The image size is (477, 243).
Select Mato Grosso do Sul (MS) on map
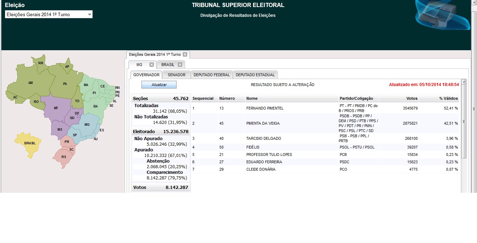coord(60,130)
